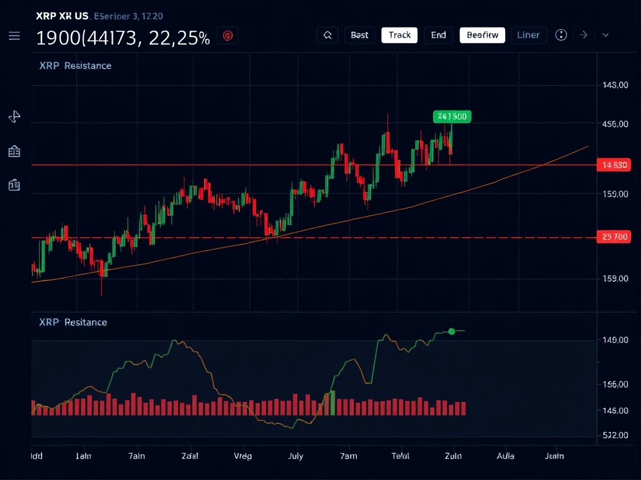The width and height of the screenshot is (641, 480).
Task: Click the green dot marker on indicator line
Action: tap(451, 331)
